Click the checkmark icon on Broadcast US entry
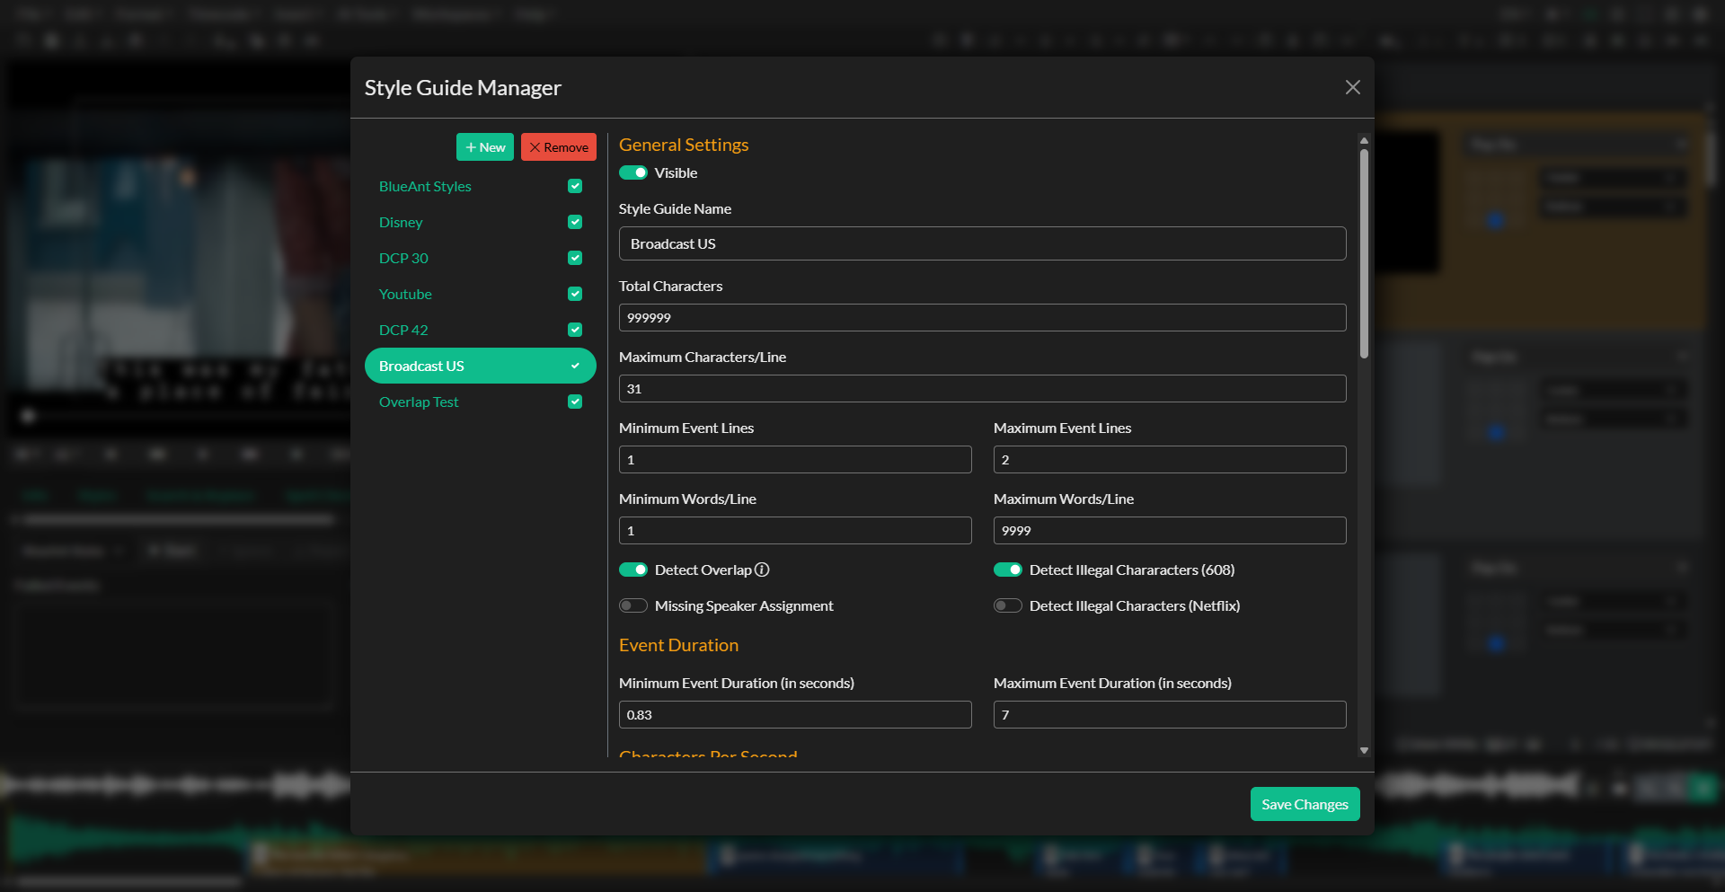Viewport: 1725px width, 892px height. pyautogui.click(x=575, y=366)
